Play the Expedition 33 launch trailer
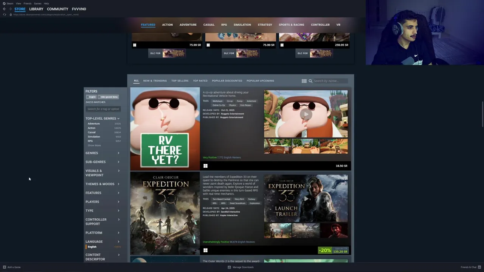This screenshot has height=272, width=484. 306,198
